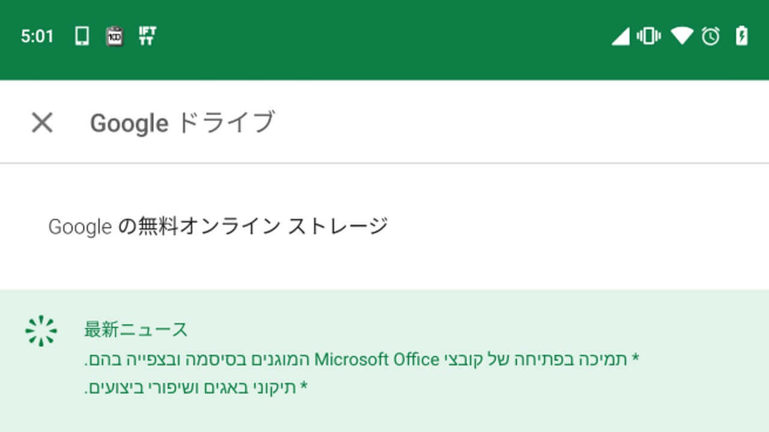Tap the light green news panel
Image resolution: width=769 pixels, height=432 pixels.
tap(384, 360)
